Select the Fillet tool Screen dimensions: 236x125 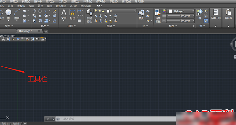click(x=46, y=16)
